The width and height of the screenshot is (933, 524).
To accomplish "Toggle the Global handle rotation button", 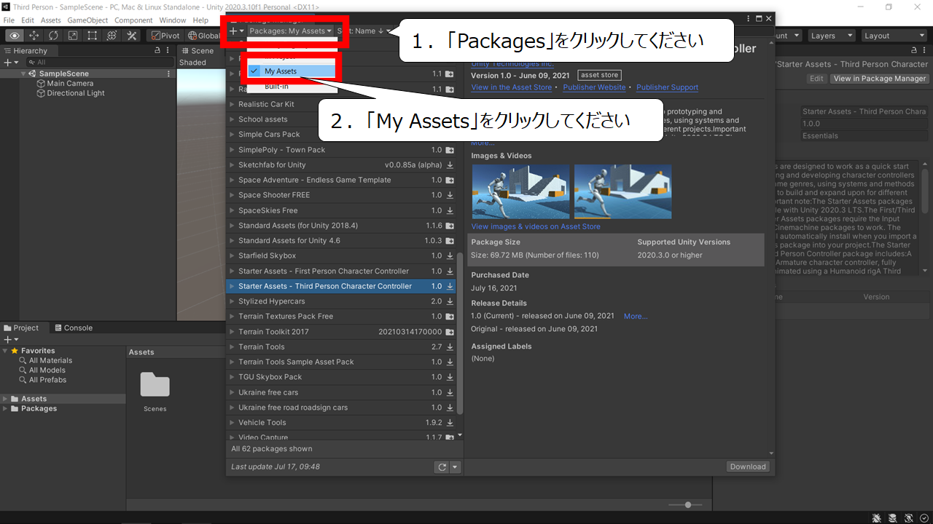I will point(203,36).
